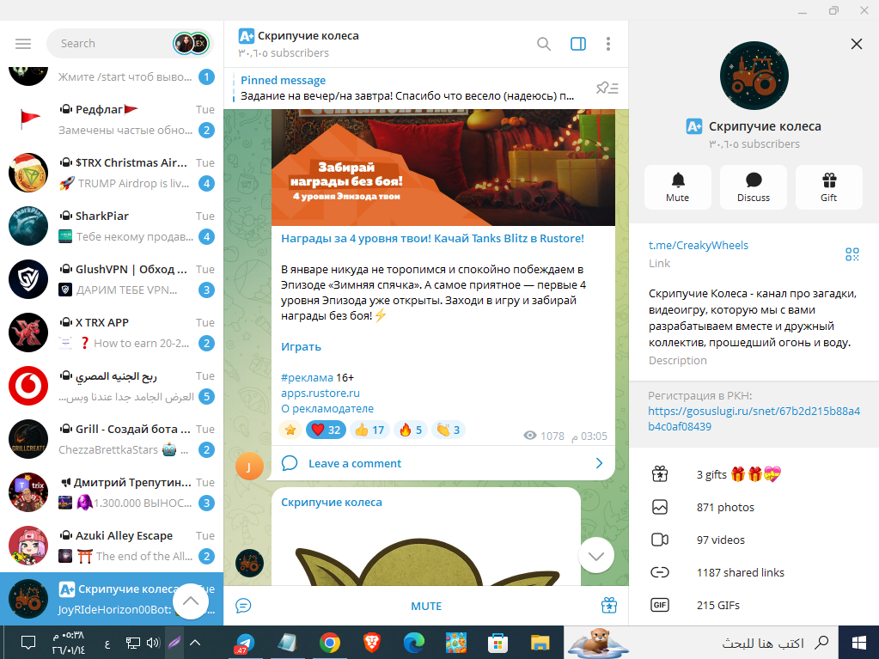The width and height of the screenshot is (879, 659).
Task: Click О рекламодателе link
Action: point(327,409)
